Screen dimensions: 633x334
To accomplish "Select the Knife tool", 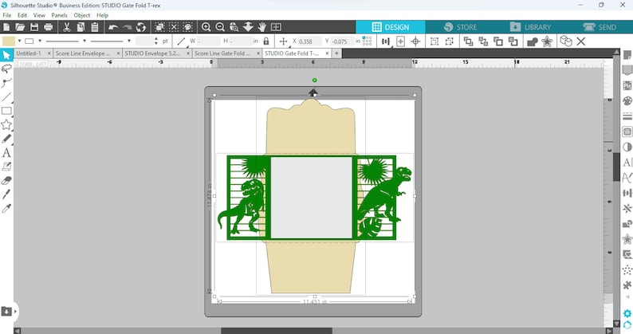I will 6,195.
